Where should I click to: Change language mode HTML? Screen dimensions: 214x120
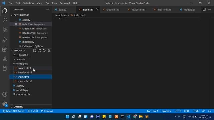pyautogui.click(x=195, y=111)
